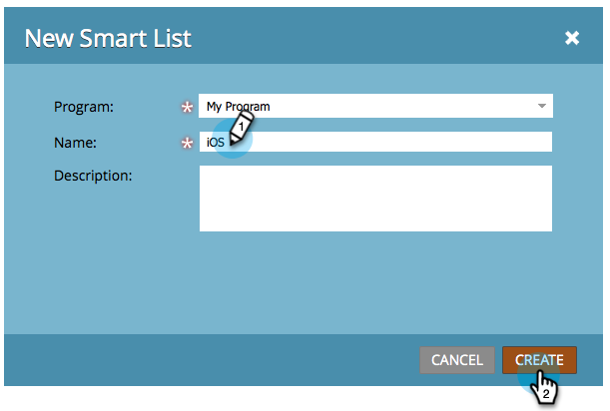Click the CANCEL button
Viewport: 610px width, 411px height.
pyautogui.click(x=457, y=360)
